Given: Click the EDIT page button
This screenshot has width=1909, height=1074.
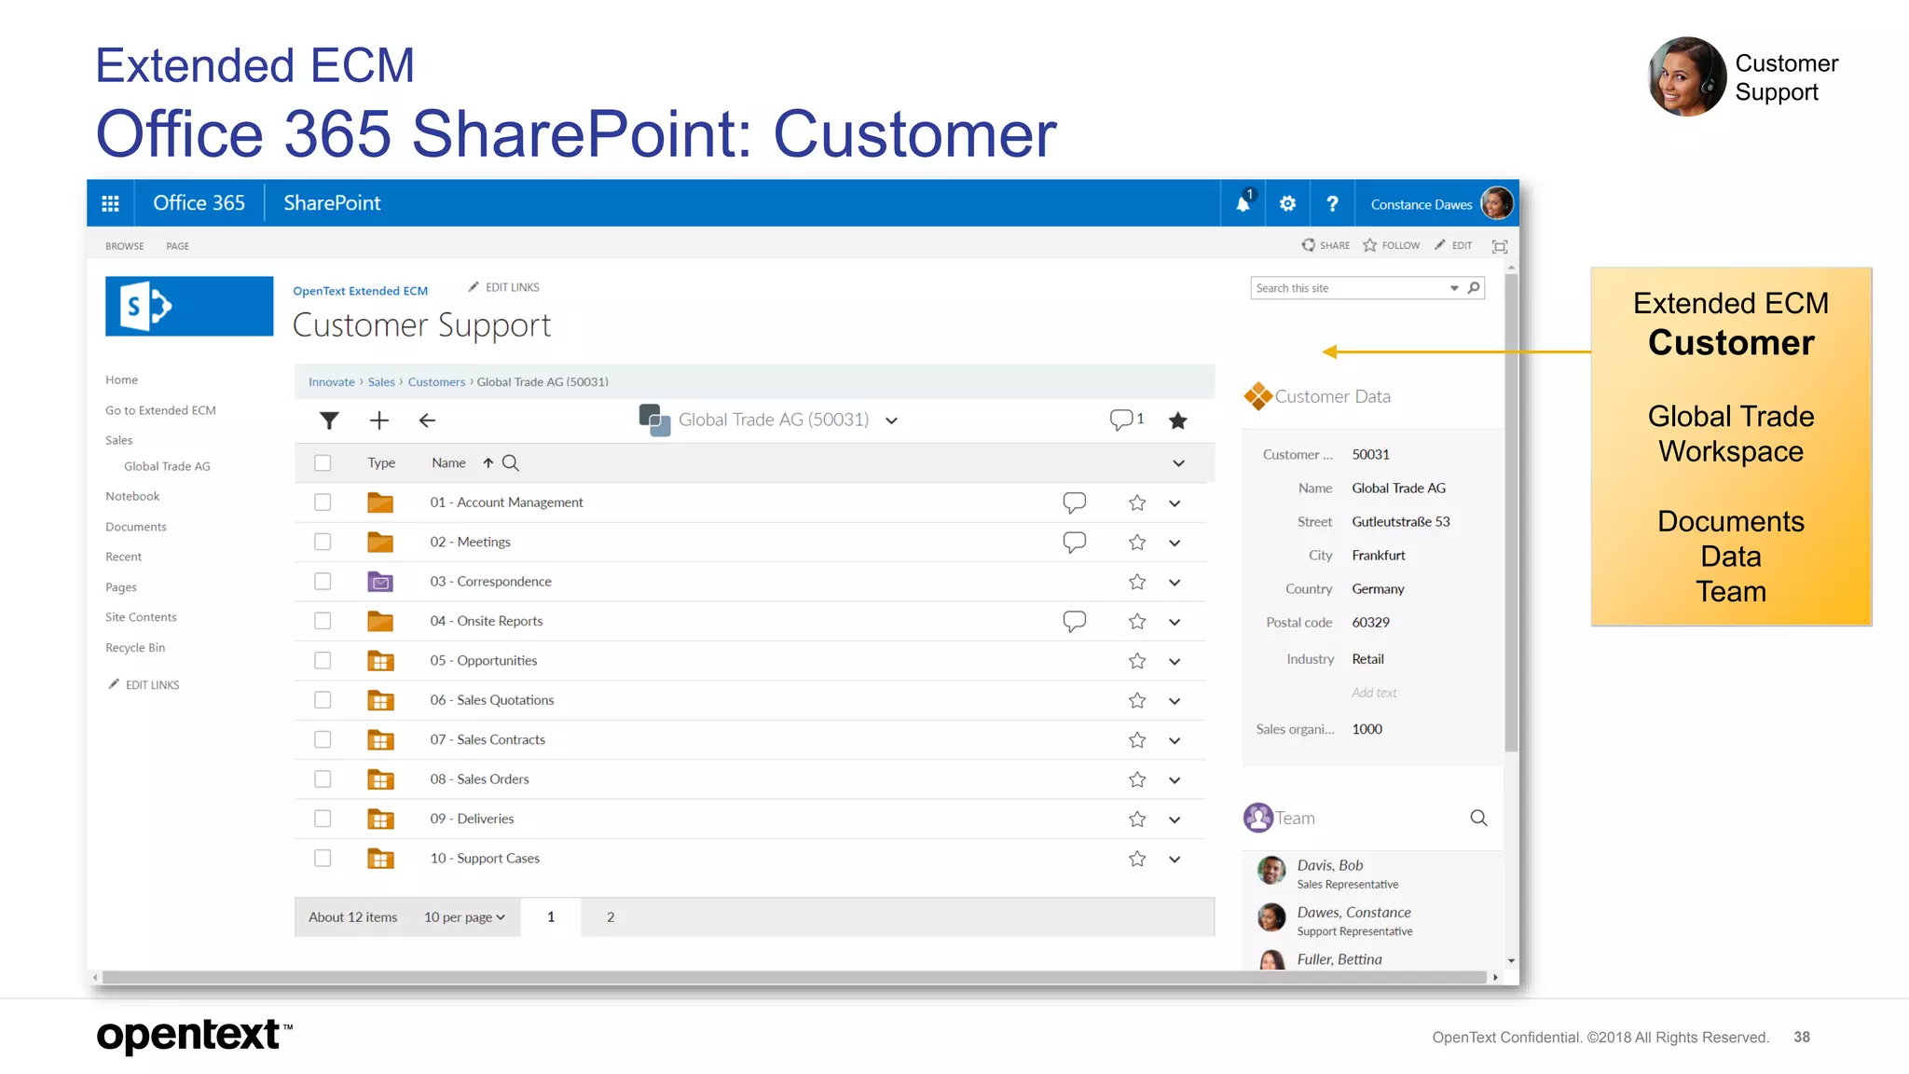Looking at the screenshot, I should tap(1453, 245).
